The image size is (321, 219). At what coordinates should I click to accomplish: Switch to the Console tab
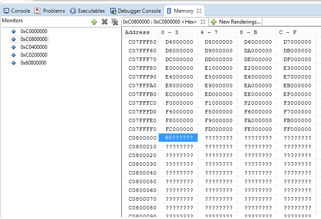(17, 11)
